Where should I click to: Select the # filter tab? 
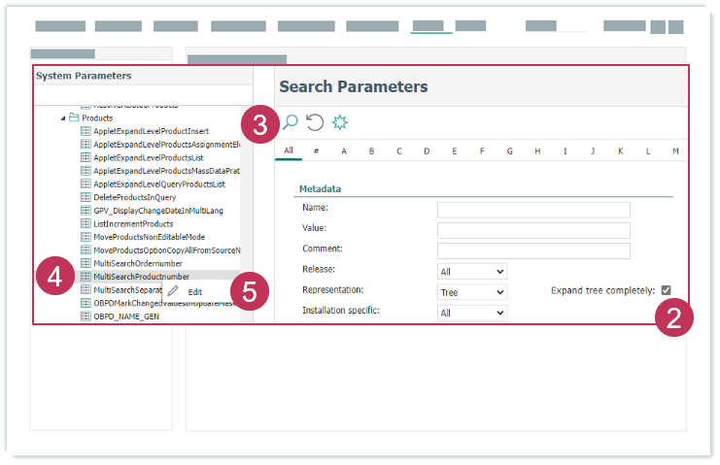pyautogui.click(x=316, y=151)
